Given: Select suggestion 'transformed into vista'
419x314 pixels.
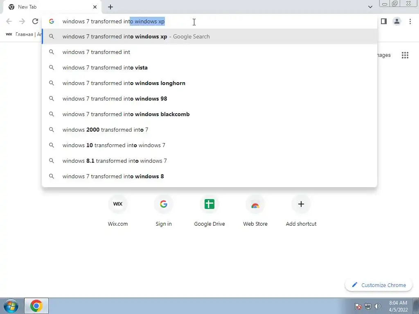Looking at the screenshot, I should click(x=209, y=67).
